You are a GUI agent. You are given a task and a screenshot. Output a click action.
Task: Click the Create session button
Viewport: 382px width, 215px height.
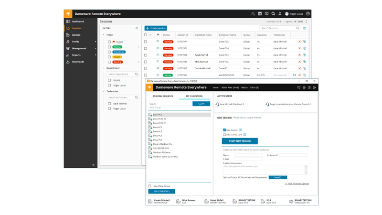coord(156,28)
